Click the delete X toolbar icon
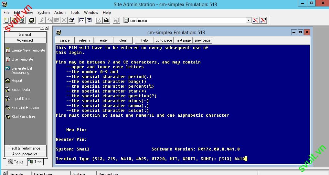The height and width of the screenshot is (175, 329). [64, 20]
